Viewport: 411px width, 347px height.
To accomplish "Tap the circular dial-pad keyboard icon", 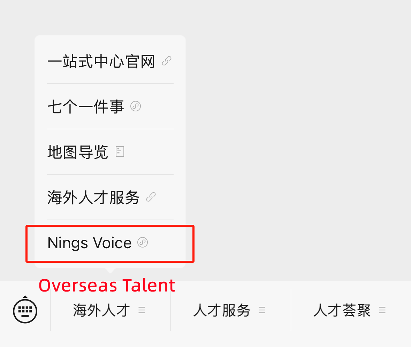I will (x=25, y=310).
